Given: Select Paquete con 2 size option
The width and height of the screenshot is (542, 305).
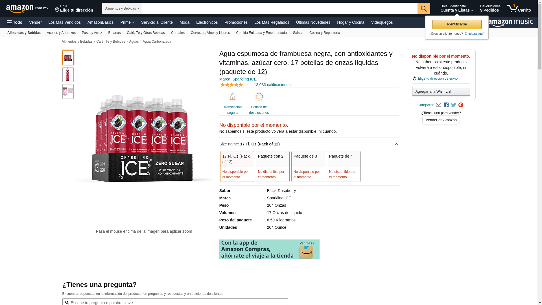Looking at the screenshot, I should [x=273, y=166].
